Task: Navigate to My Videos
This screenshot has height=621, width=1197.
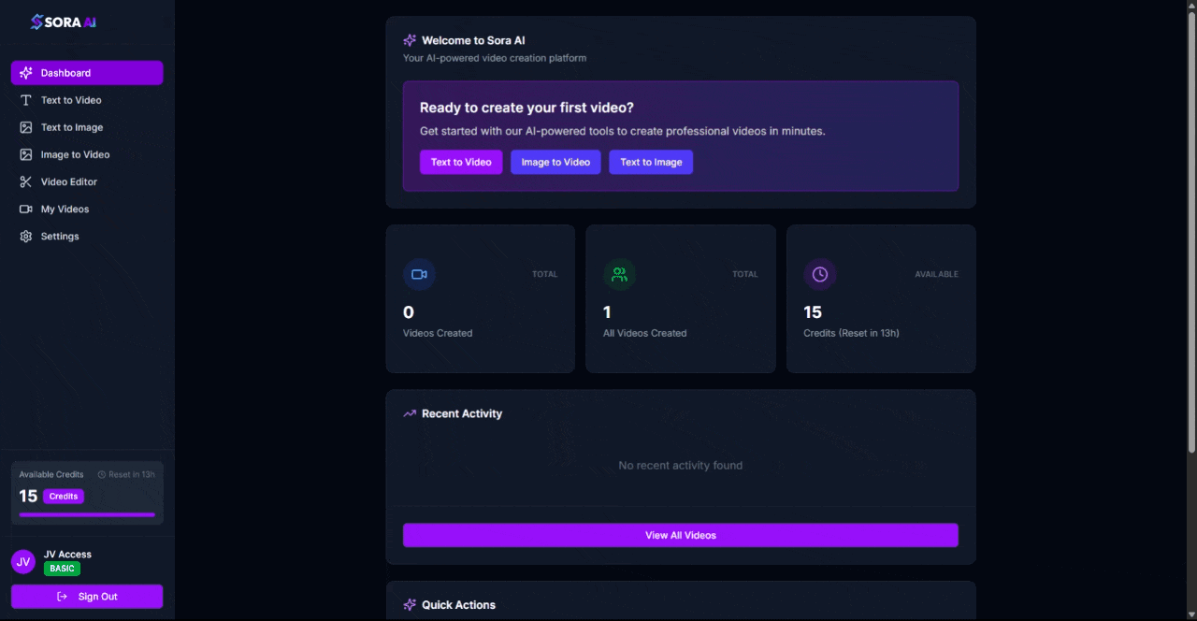Action: [65, 209]
